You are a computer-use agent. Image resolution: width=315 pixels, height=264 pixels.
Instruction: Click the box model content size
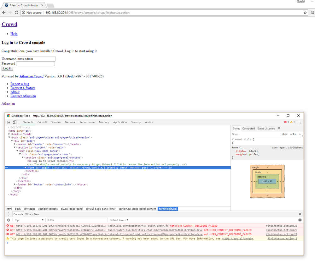(267, 181)
